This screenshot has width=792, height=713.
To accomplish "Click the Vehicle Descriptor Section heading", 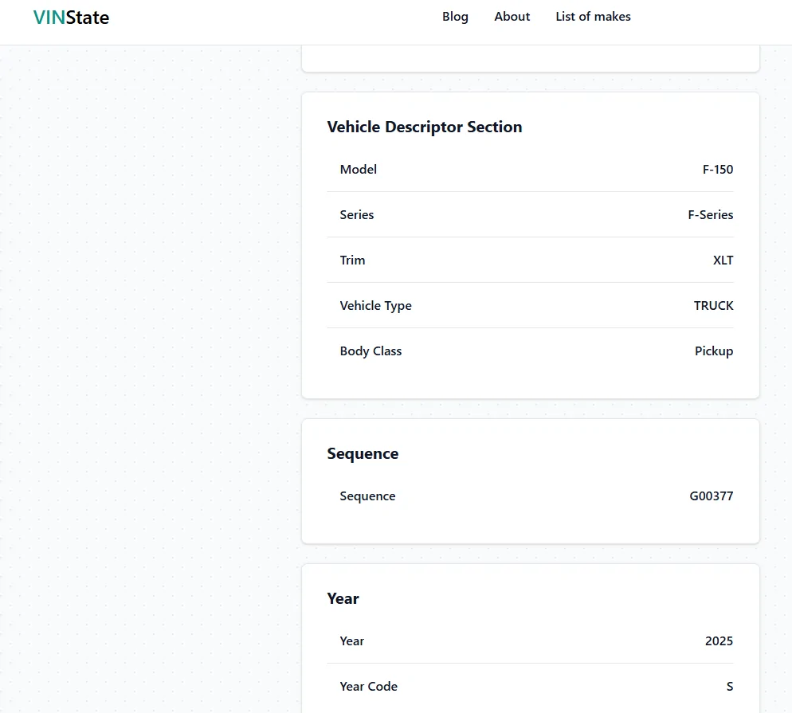I will tap(424, 127).
